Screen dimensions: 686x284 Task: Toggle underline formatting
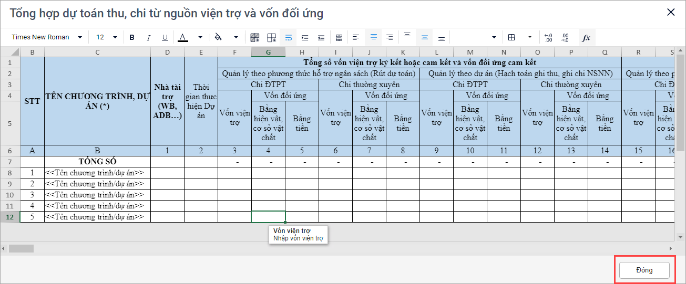(165, 37)
